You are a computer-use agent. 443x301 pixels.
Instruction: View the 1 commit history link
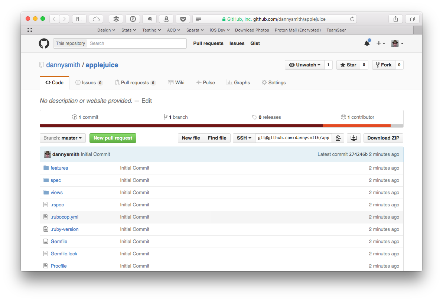point(85,117)
